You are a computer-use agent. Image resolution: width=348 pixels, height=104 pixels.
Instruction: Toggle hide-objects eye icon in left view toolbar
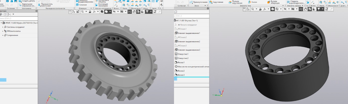[x=114, y=12]
